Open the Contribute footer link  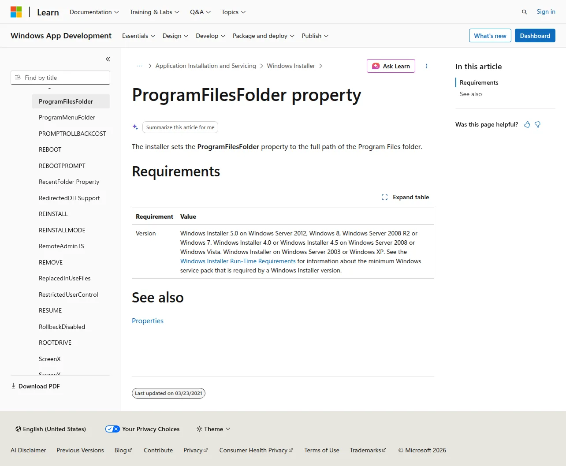coord(158,450)
